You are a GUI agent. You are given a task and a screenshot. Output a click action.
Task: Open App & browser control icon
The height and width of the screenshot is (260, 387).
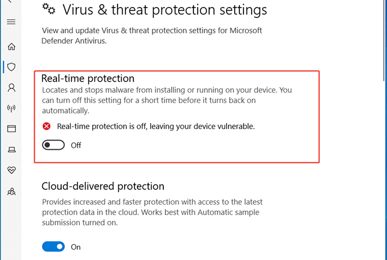coord(11,129)
